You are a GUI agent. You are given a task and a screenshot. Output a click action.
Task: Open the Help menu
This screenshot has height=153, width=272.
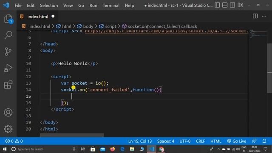pyautogui.click(x=129, y=6)
